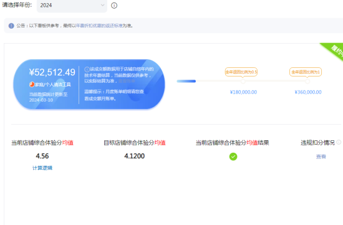The width and height of the screenshot is (343, 225).
Task: Click the info icon beside the year selector
Action: pyautogui.click(x=114, y=6)
